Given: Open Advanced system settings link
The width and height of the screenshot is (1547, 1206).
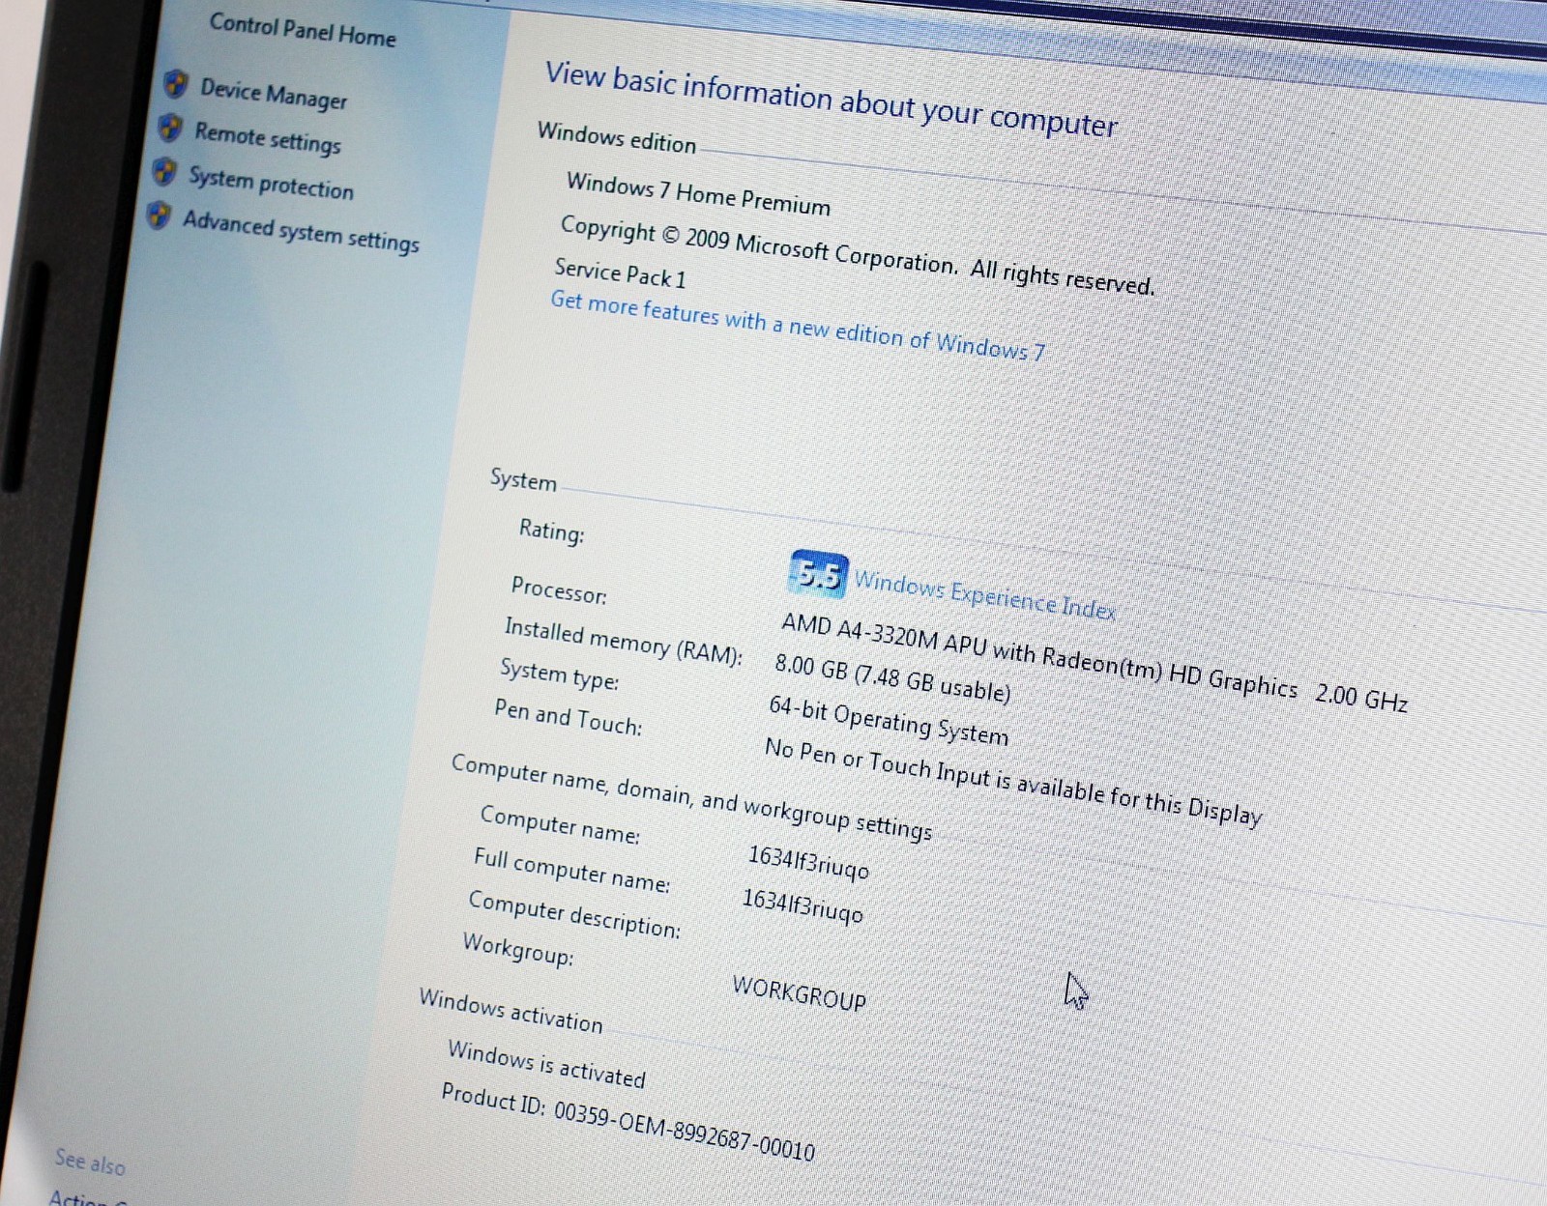Looking at the screenshot, I should (x=301, y=231).
